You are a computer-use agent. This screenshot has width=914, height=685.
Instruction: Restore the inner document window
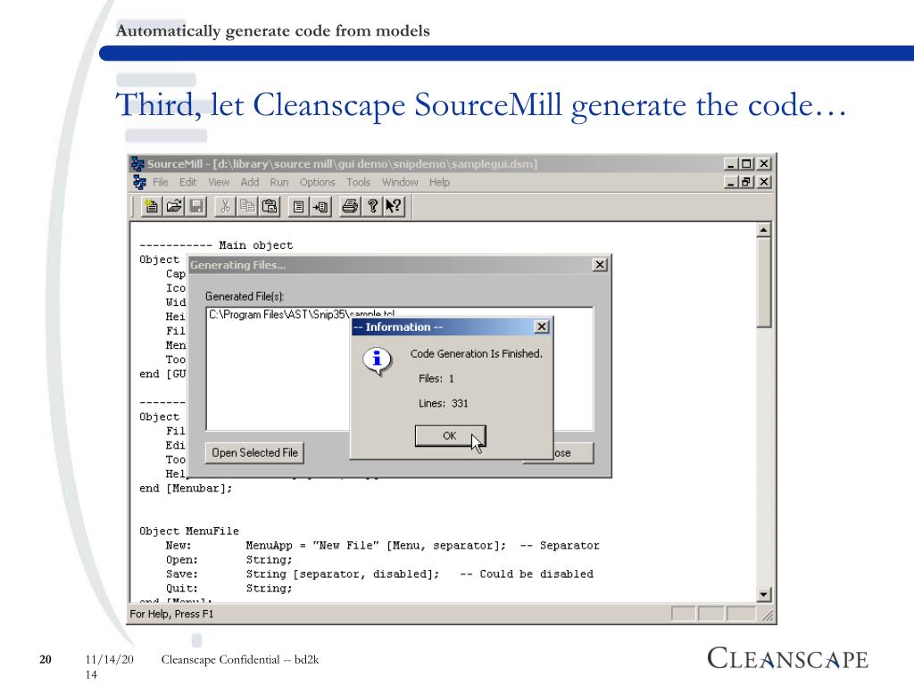click(746, 182)
